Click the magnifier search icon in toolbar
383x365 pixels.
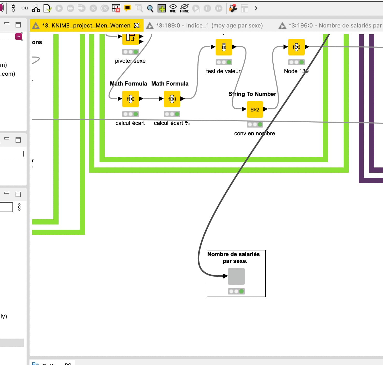(x=150, y=9)
